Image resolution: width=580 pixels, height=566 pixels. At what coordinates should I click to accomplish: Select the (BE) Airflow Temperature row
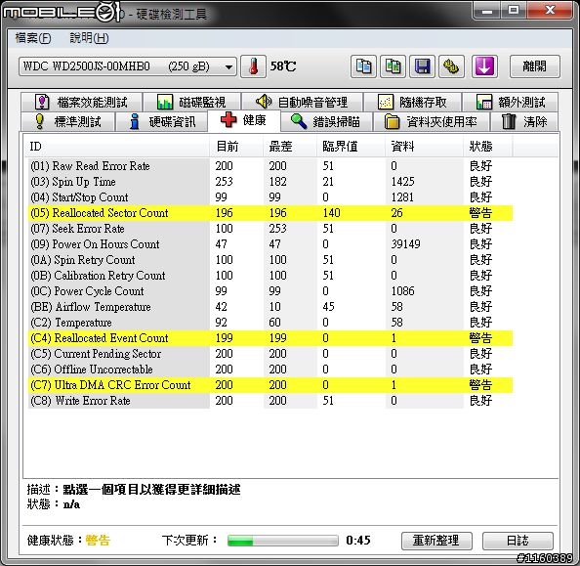pyautogui.click(x=270, y=307)
